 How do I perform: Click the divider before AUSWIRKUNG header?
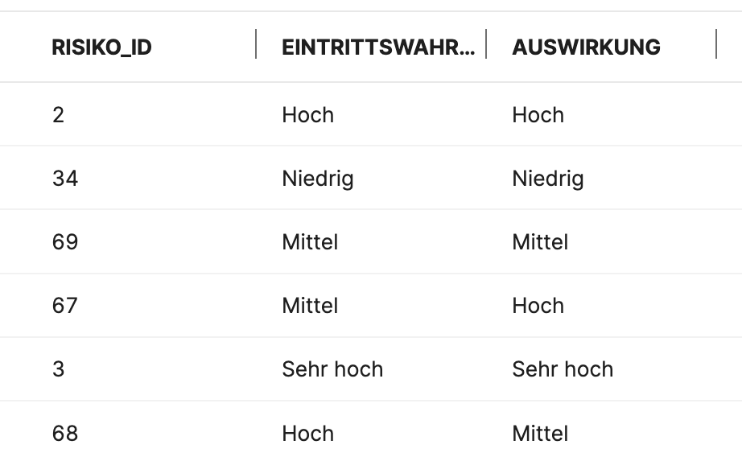(x=486, y=44)
